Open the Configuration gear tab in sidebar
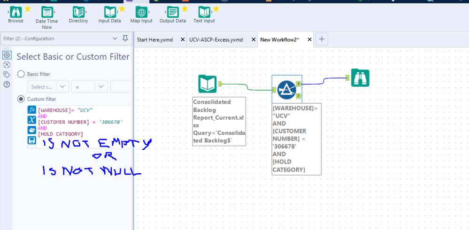The width and height of the screenshot is (469, 230). tap(7, 55)
